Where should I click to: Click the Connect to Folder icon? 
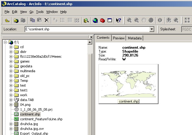[x=16, y=20]
